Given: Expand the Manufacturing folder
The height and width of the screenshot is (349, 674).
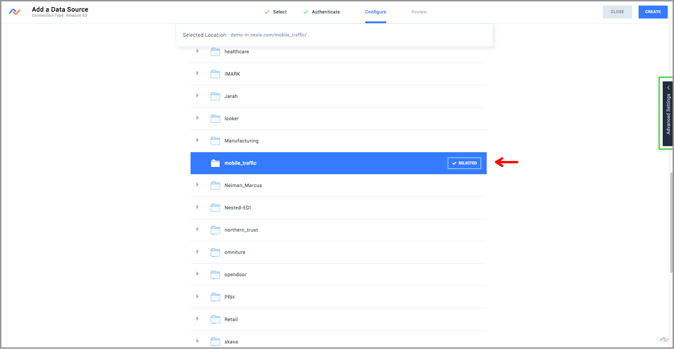Looking at the screenshot, I should pos(197,140).
